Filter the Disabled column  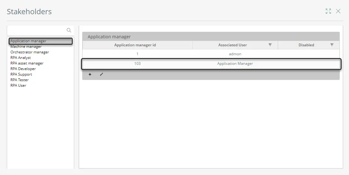pyautogui.click(x=332, y=45)
